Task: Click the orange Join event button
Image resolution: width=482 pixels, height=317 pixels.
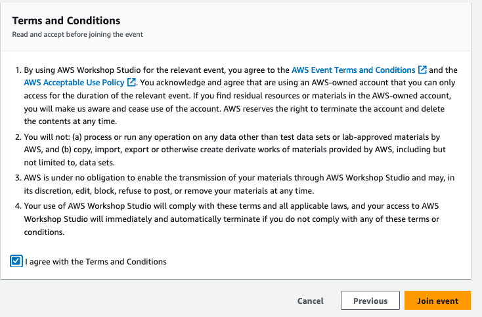Action: pyautogui.click(x=437, y=301)
